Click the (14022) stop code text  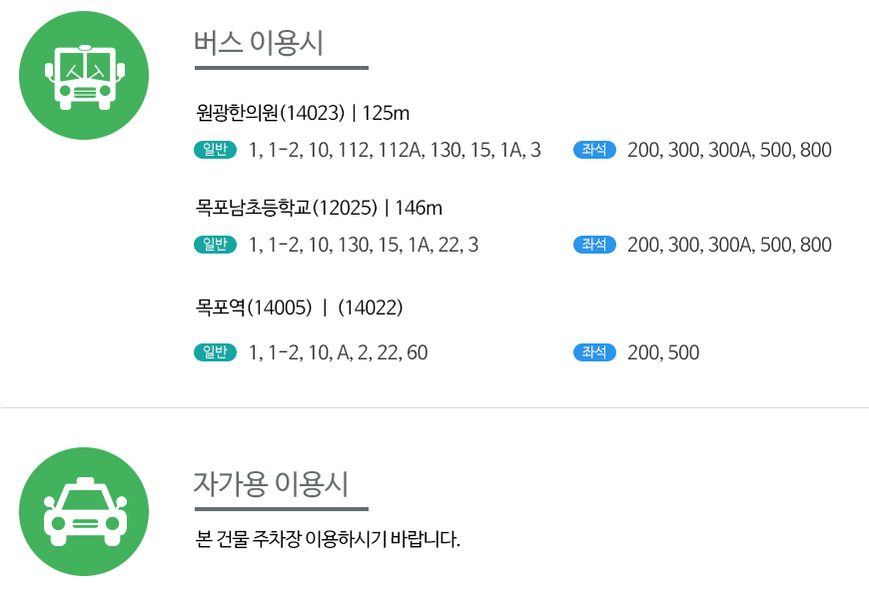click(371, 306)
